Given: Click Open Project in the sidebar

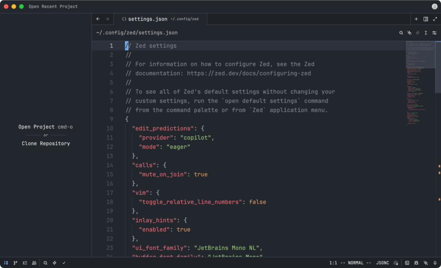Looking at the screenshot, I should [x=36, y=127].
